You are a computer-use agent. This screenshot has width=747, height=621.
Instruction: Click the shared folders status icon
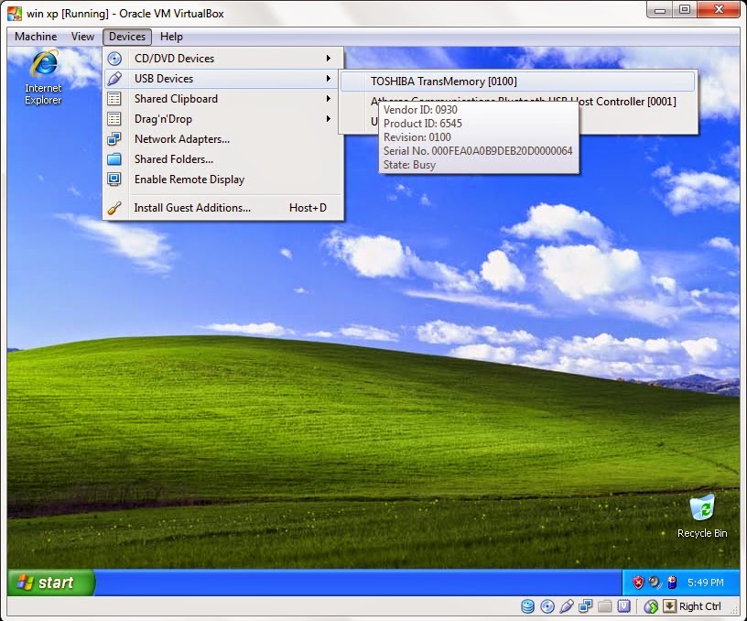[x=604, y=606]
